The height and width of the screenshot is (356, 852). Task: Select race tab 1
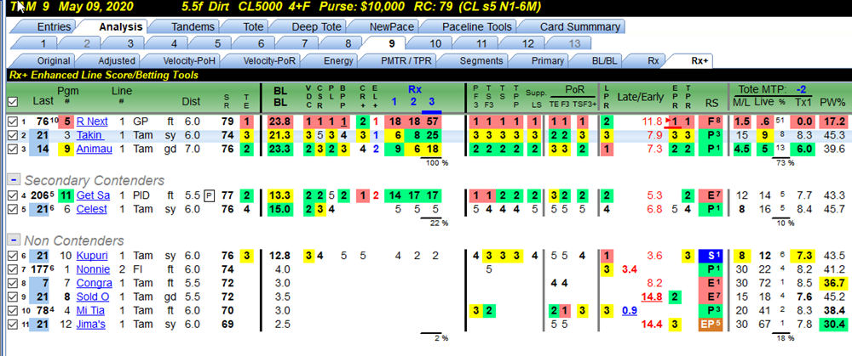43,44
